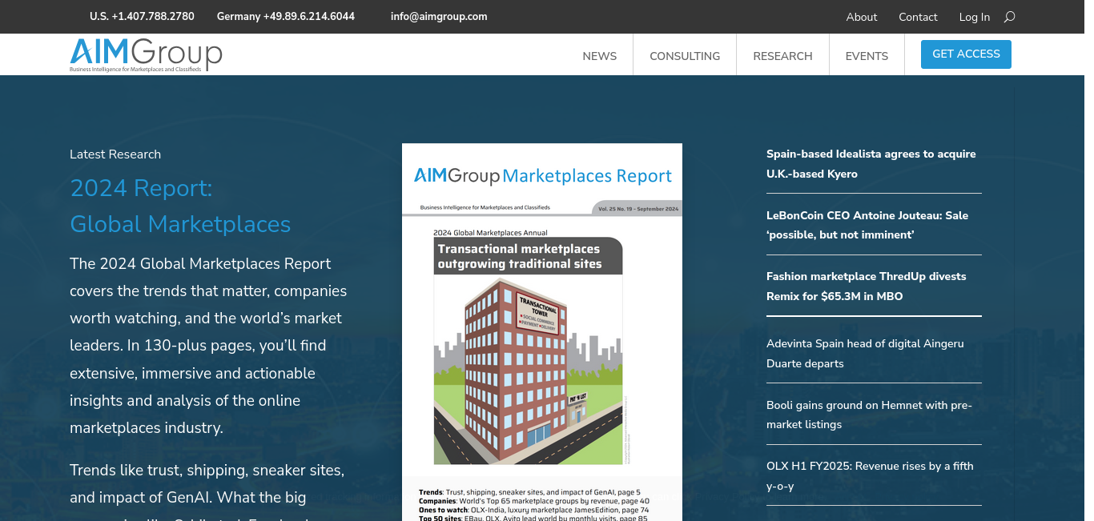Call the U.S. phone number
Screen dimensions: 1094x521
(x=142, y=16)
